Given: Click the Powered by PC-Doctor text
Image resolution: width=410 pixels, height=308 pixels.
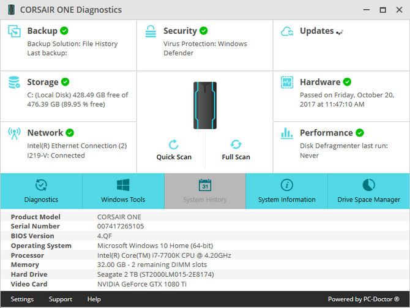Looking at the screenshot, I should 363,299.
